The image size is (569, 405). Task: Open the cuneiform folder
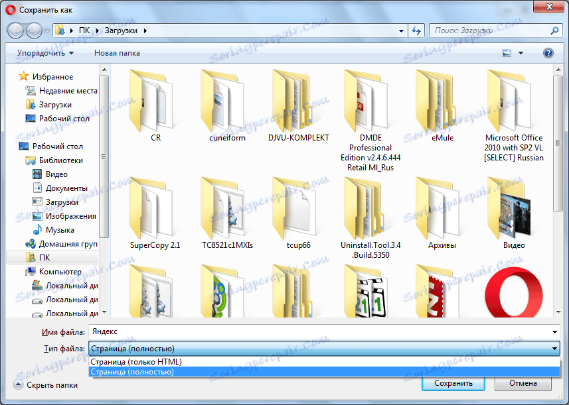click(227, 105)
